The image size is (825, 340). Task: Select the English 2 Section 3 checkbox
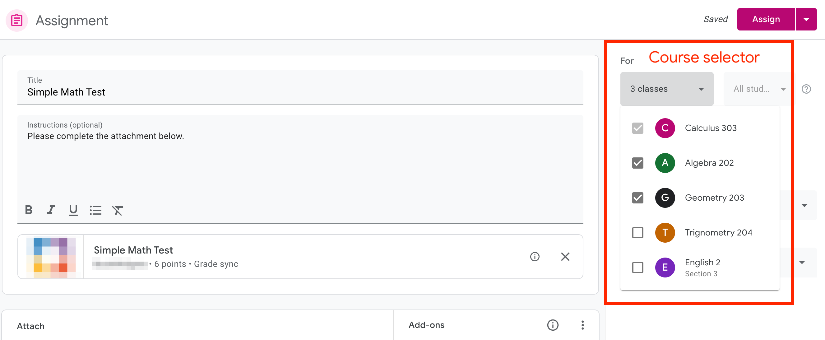(638, 267)
